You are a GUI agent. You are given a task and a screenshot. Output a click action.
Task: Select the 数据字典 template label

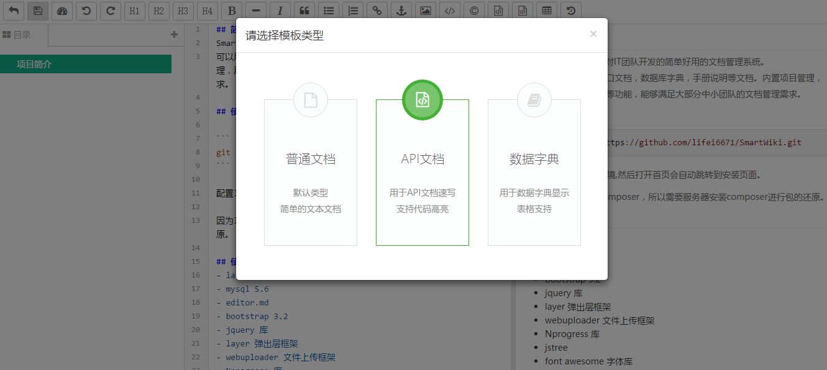click(534, 159)
